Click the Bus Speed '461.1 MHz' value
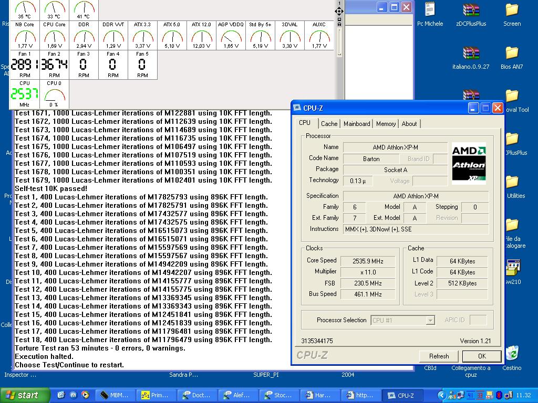 point(368,294)
